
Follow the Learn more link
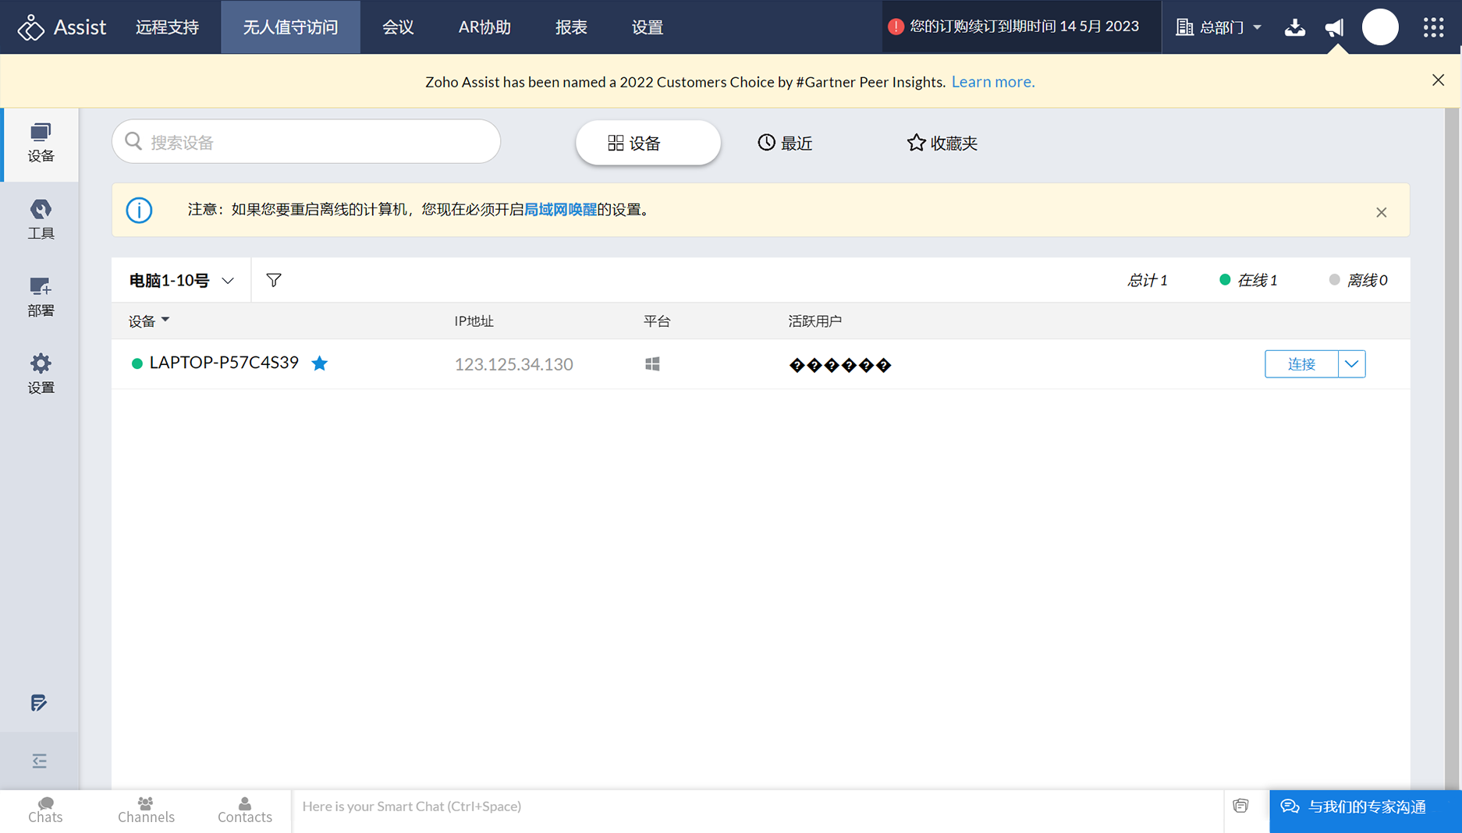(992, 82)
